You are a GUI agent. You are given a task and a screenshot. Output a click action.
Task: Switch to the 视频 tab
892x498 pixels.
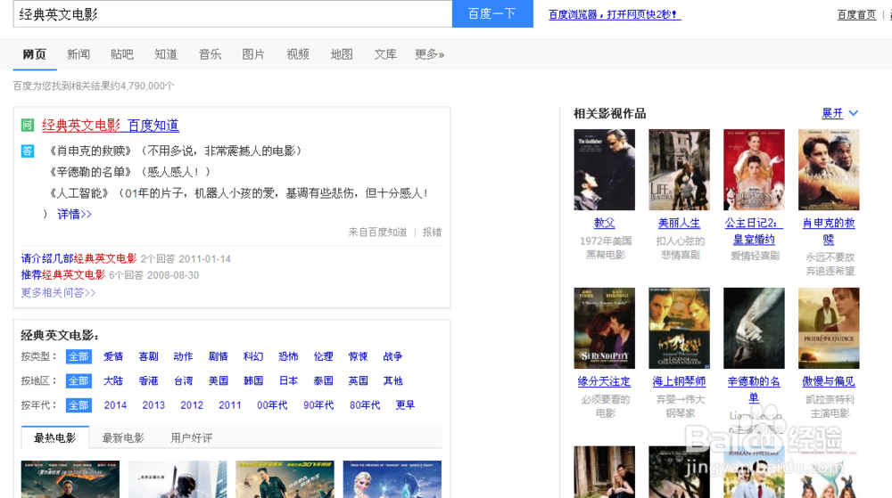point(298,54)
